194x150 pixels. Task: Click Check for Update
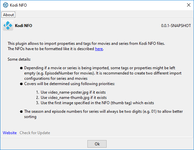pos(35,133)
